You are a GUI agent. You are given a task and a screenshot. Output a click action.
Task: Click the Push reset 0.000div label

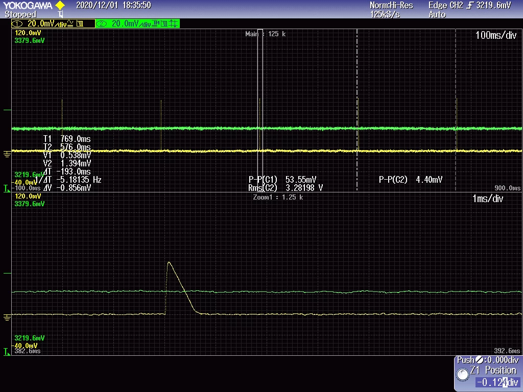pos(488,360)
